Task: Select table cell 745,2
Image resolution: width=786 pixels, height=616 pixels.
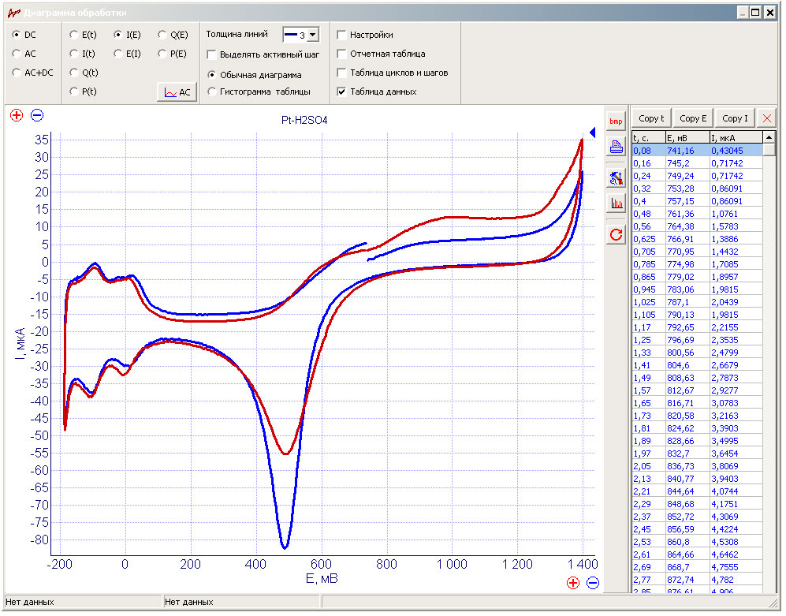Action: coord(687,163)
